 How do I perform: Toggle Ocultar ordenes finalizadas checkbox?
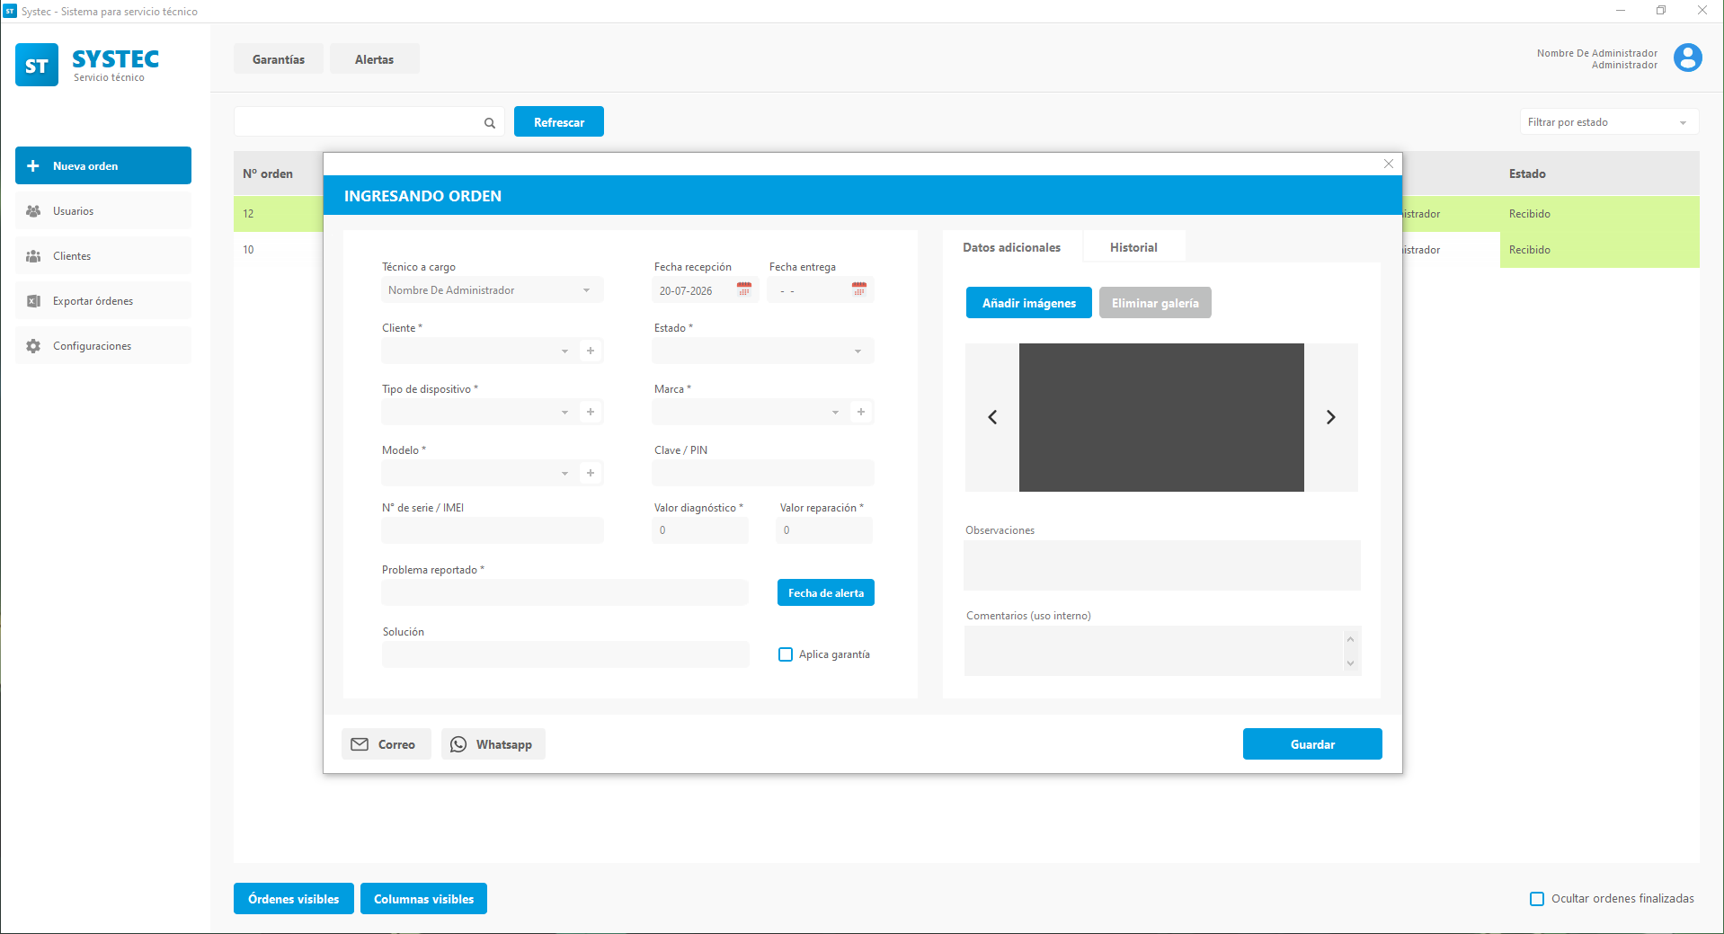pos(1537,899)
